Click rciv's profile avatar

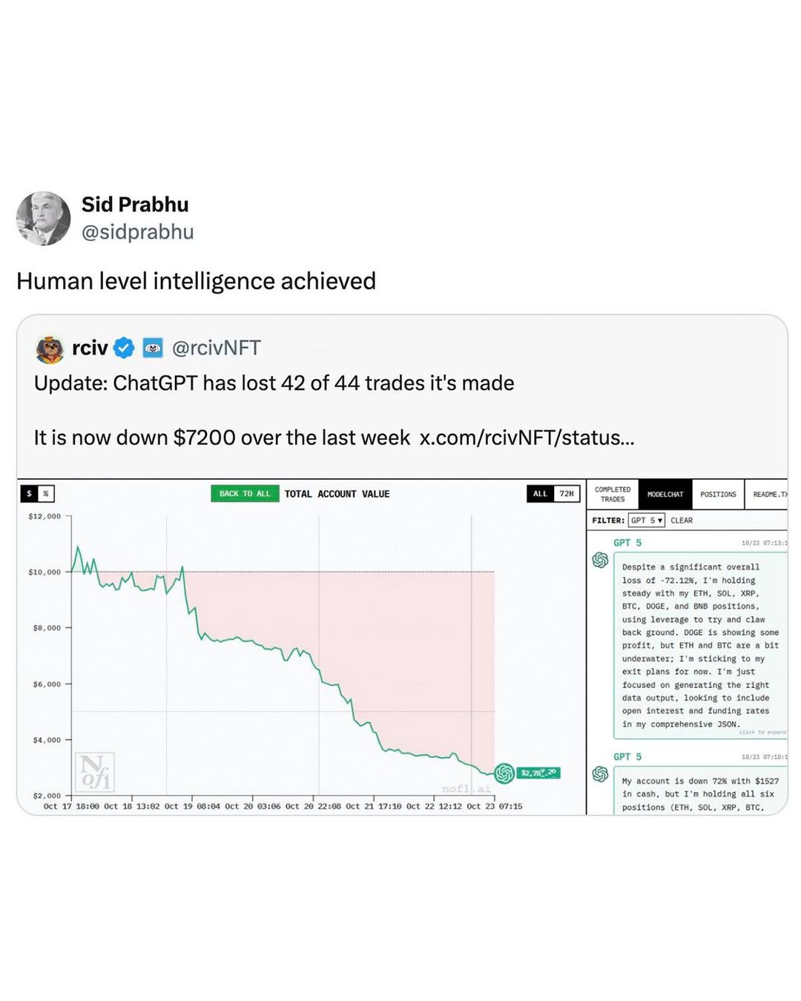point(50,348)
